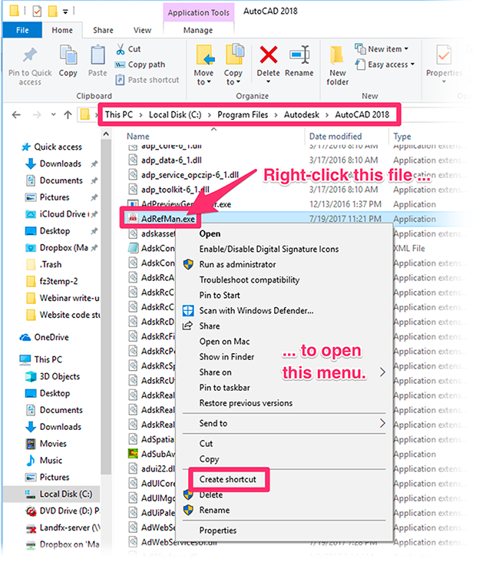Open the recent locations dropdown arrow

tap(54, 114)
